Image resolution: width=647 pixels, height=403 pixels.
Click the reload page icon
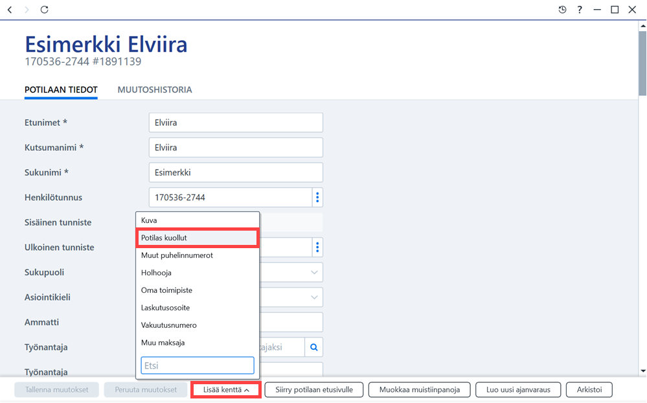44,10
